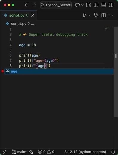This screenshot has width=118, height=155.
Task: Run the Python file
Action: (85, 15)
